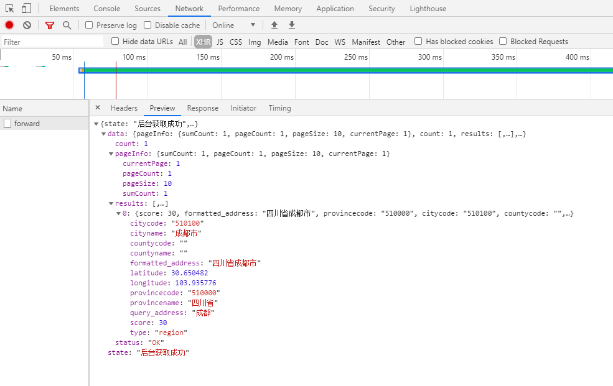The image size is (613, 386).
Task: Show the Initiator tab of the request
Action: click(243, 108)
